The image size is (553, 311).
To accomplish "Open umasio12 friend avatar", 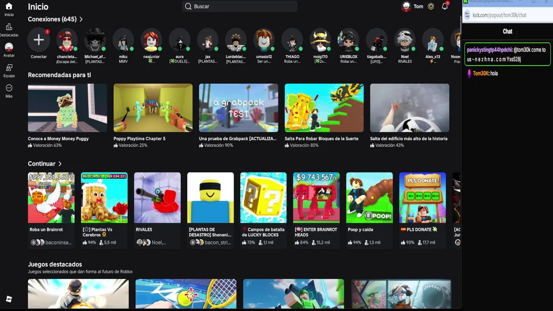I will pos(264,40).
